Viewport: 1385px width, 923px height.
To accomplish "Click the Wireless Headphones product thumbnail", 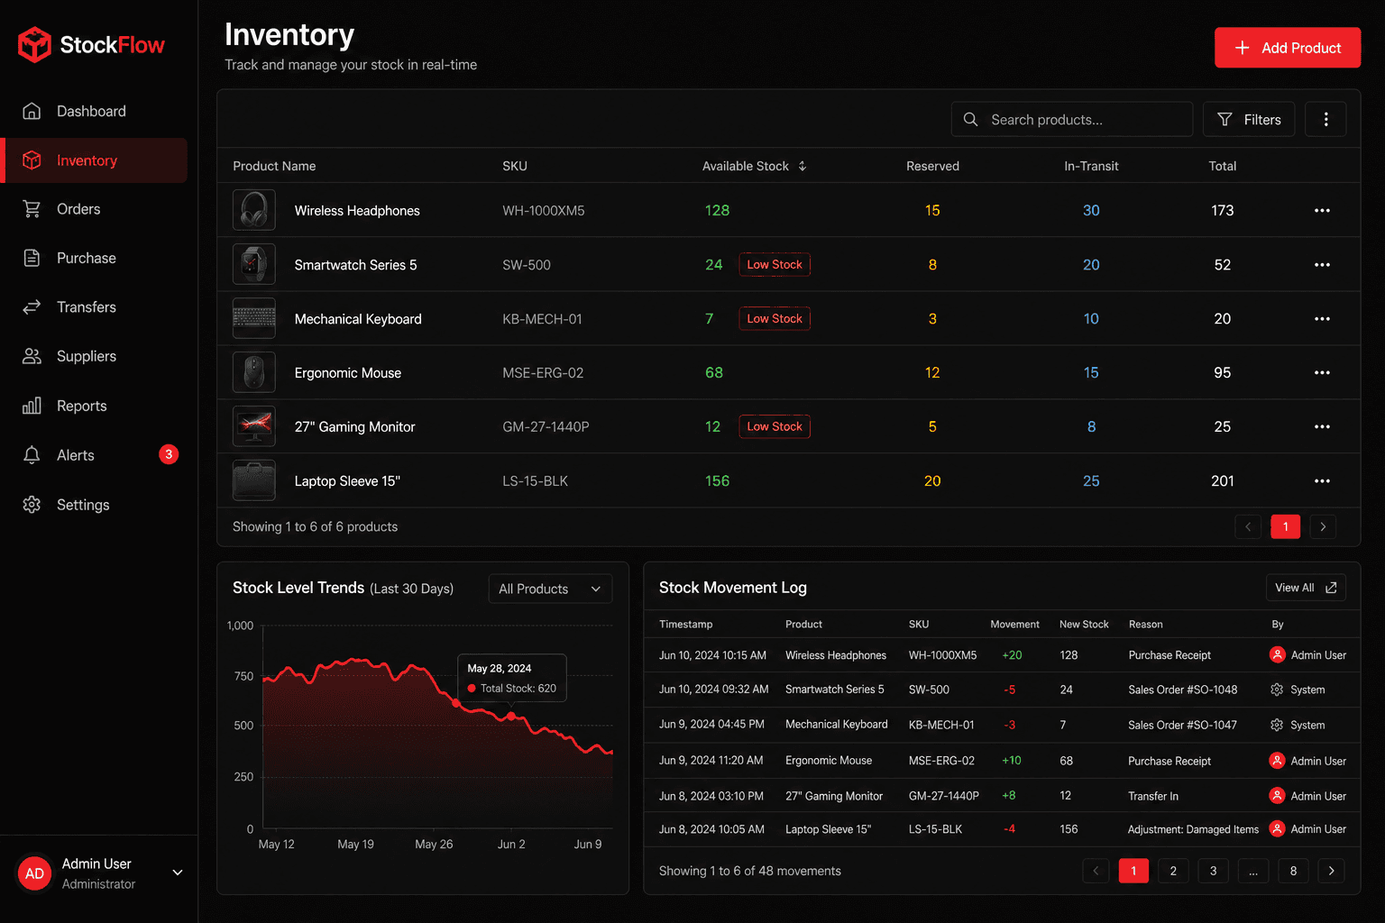I will (x=254, y=210).
